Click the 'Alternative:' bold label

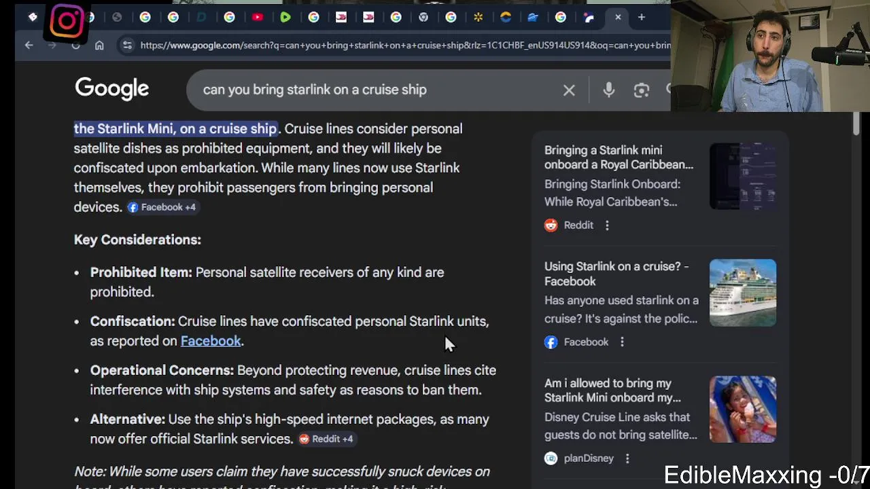click(x=128, y=419)
